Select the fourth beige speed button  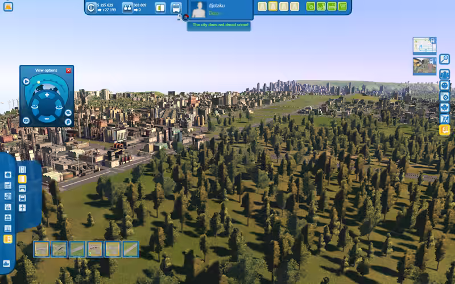(x=295, y=7)
